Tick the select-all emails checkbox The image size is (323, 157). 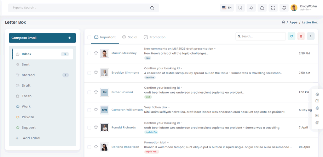(89, 37)
